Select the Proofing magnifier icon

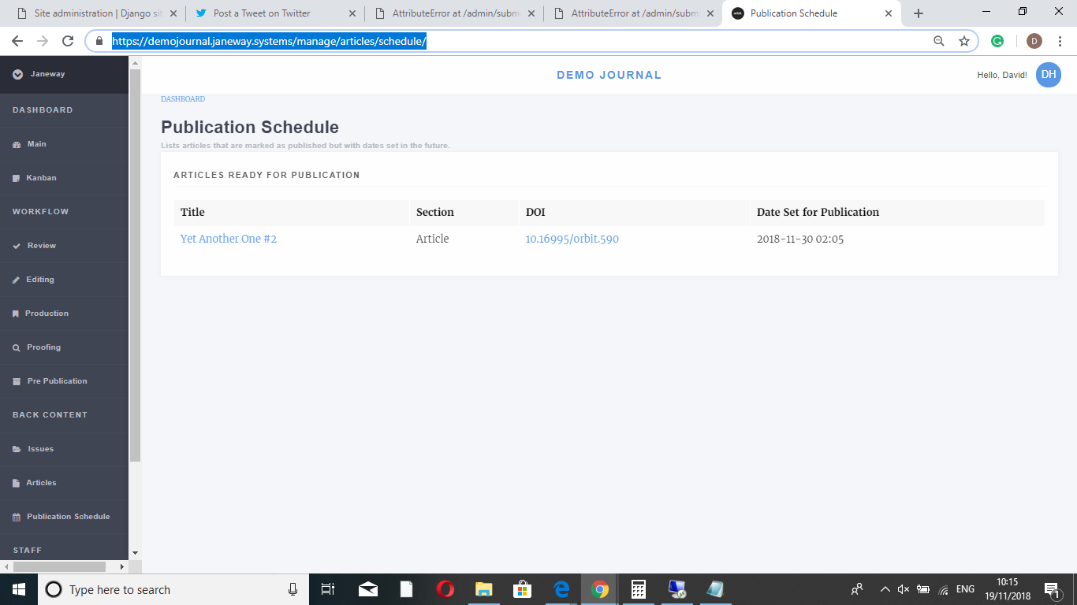pos(17,347)
